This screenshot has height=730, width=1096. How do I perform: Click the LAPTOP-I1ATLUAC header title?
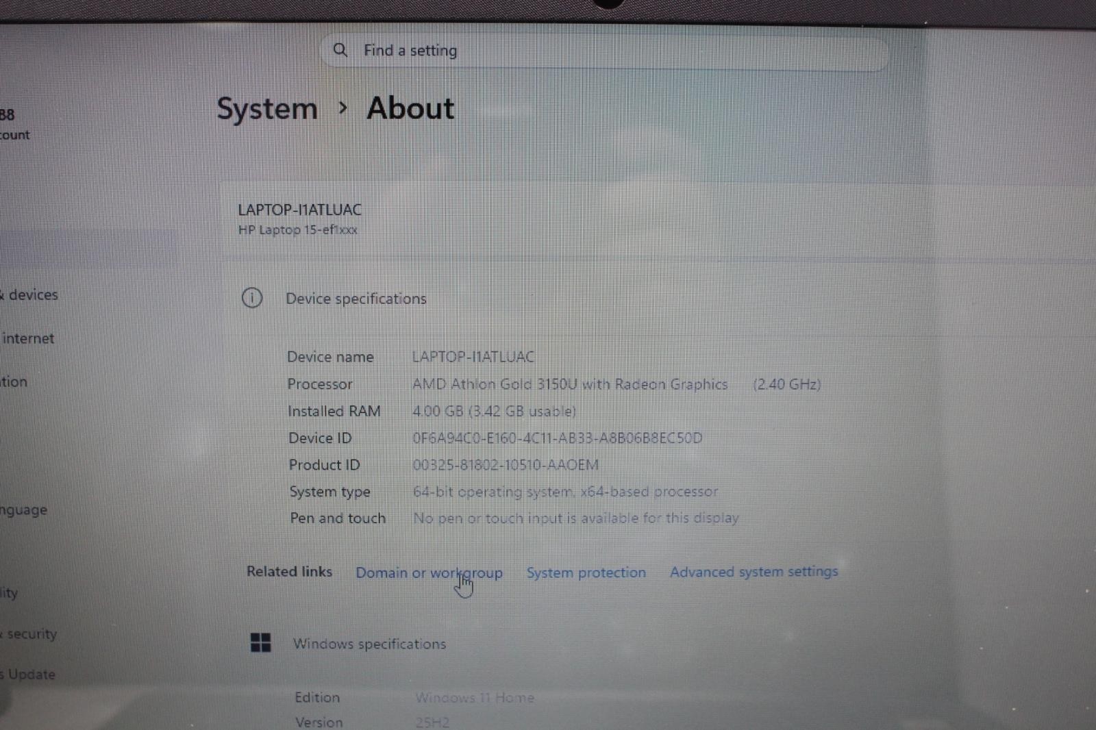(299, 210)
